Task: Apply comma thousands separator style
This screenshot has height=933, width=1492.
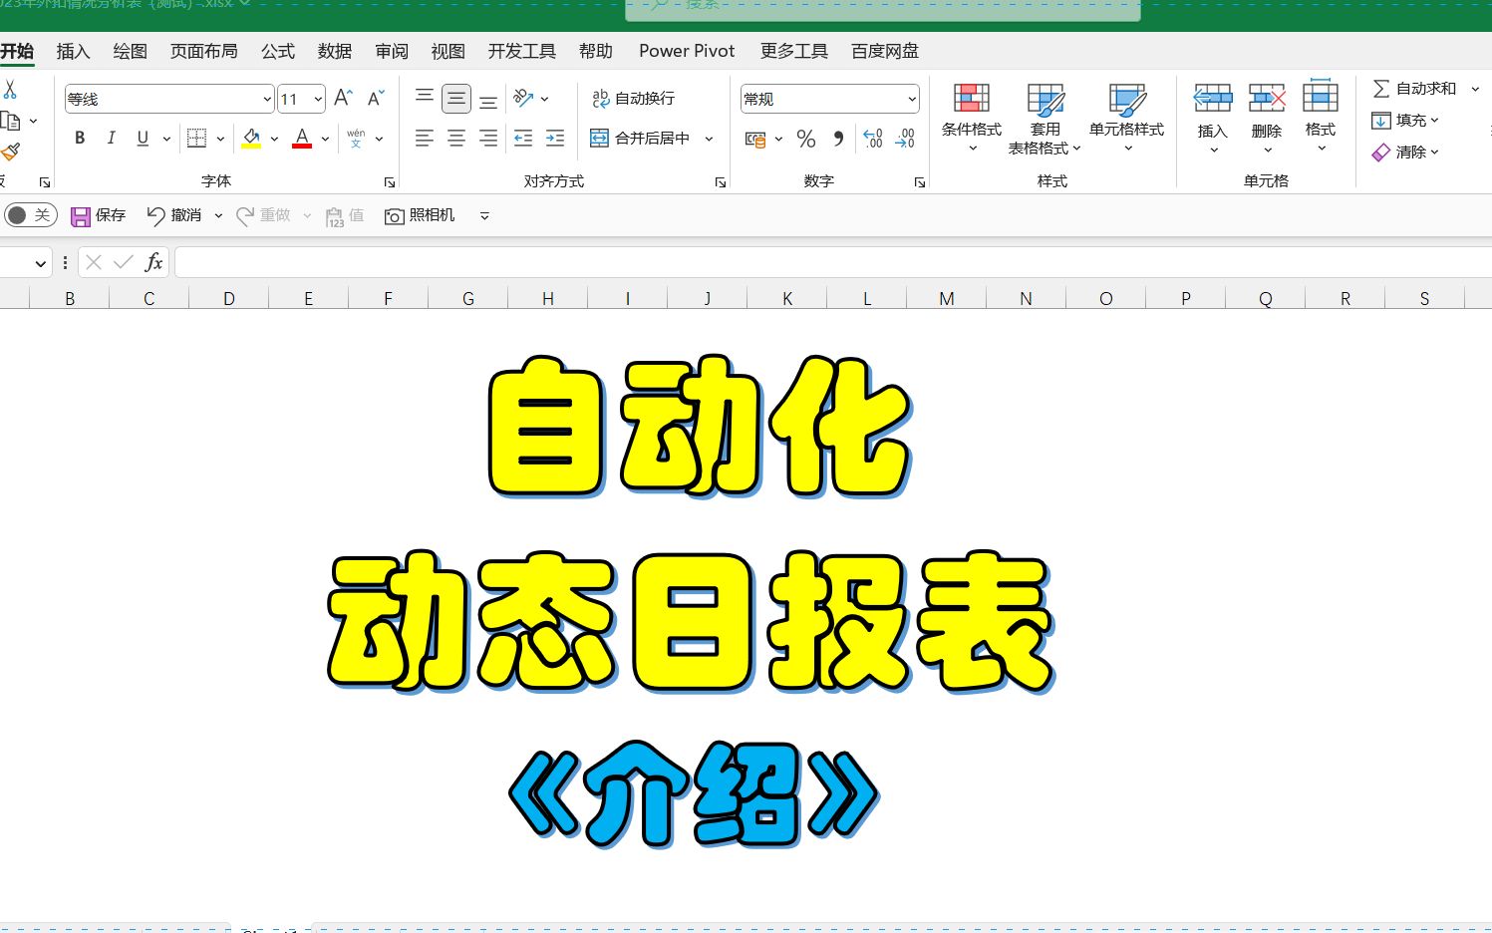Action: tap(838, 140)
